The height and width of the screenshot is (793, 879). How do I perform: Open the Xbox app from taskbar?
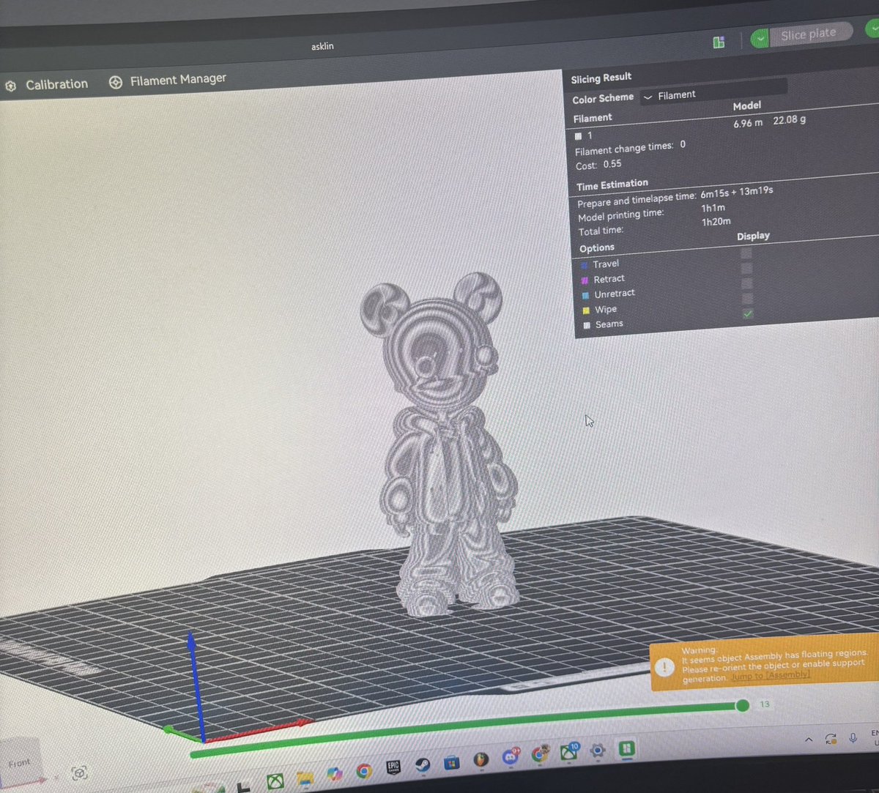[x=275, y=781]
